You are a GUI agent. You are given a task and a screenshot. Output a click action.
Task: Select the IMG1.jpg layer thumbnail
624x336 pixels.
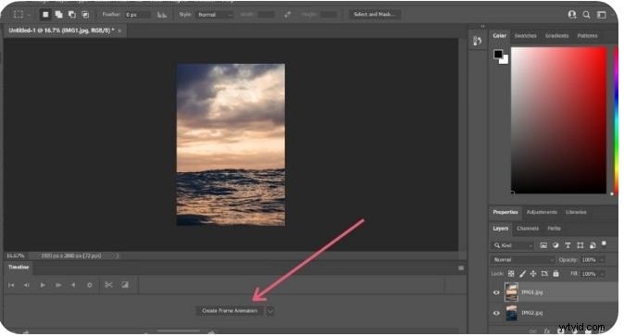tap(511, 292)
